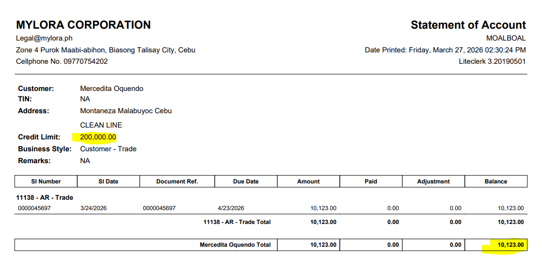Screen dimensions: 545x267
Task: Click the 11138 - AR - Trade group heading
Action: coord(45,197)
